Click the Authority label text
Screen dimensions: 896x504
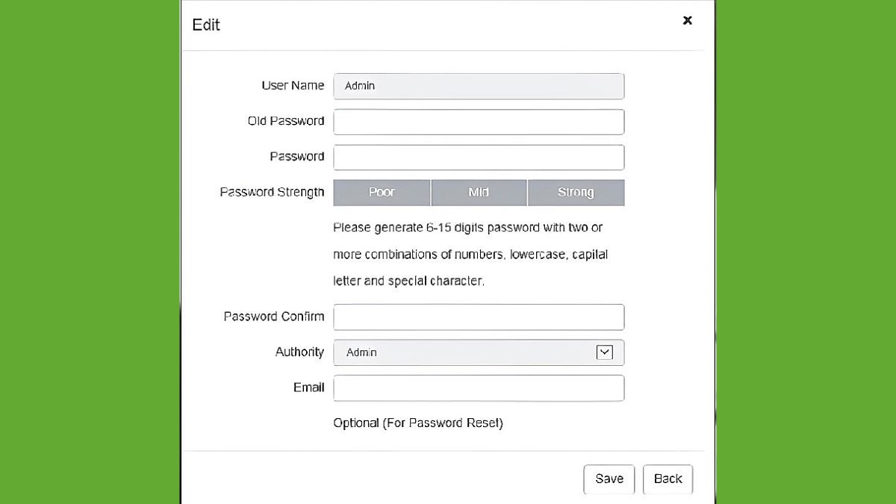pyautogui.click(x=299, y=352)
